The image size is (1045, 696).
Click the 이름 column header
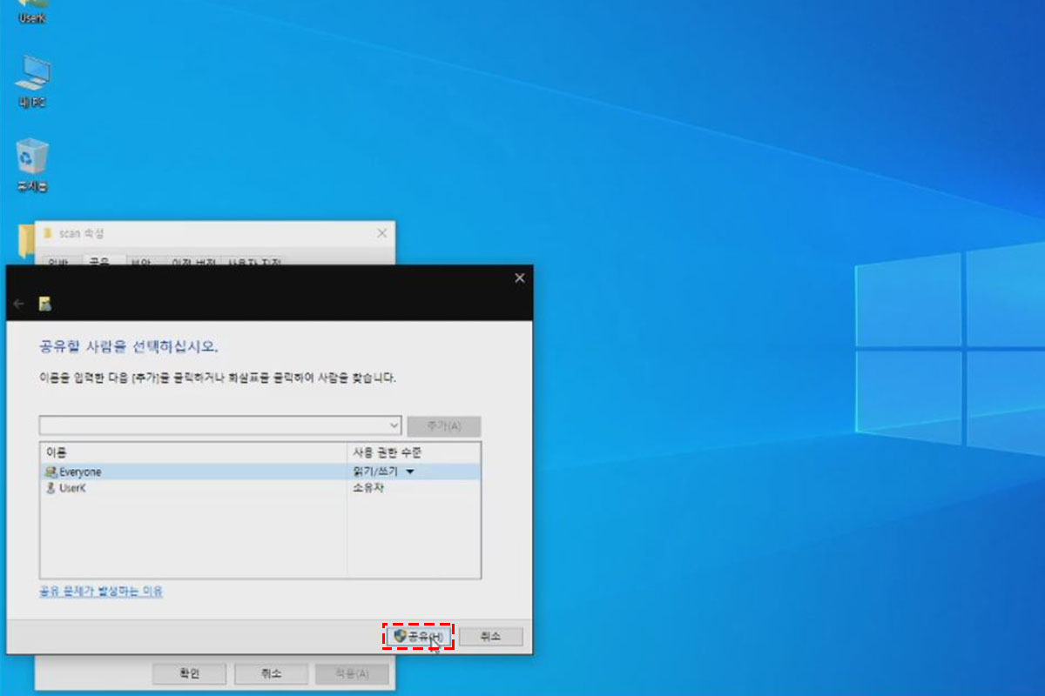(193, 452)
